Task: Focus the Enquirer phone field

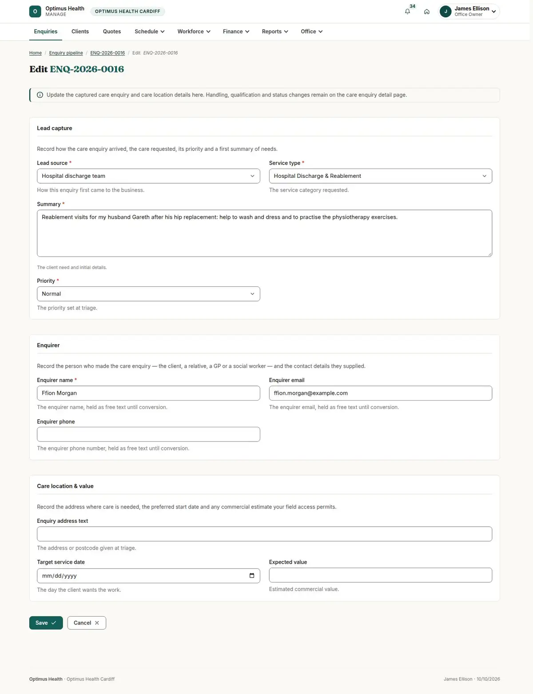Action: tap(148, 434)
